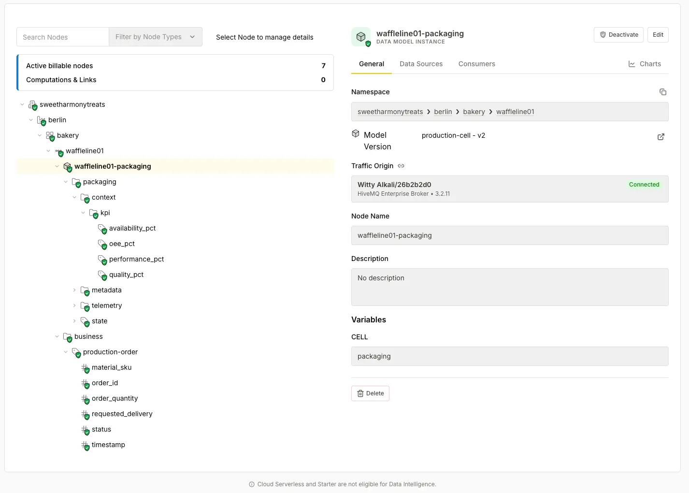Click the production-order tag icon
The height and width of the screenshot is (493, 689).
[76, 352]
